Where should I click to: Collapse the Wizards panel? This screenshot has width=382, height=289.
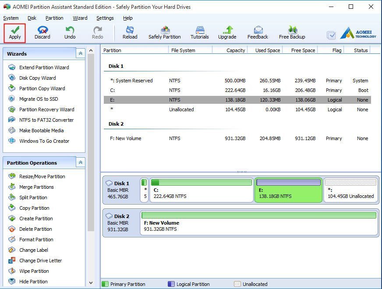tap(80, 53)
